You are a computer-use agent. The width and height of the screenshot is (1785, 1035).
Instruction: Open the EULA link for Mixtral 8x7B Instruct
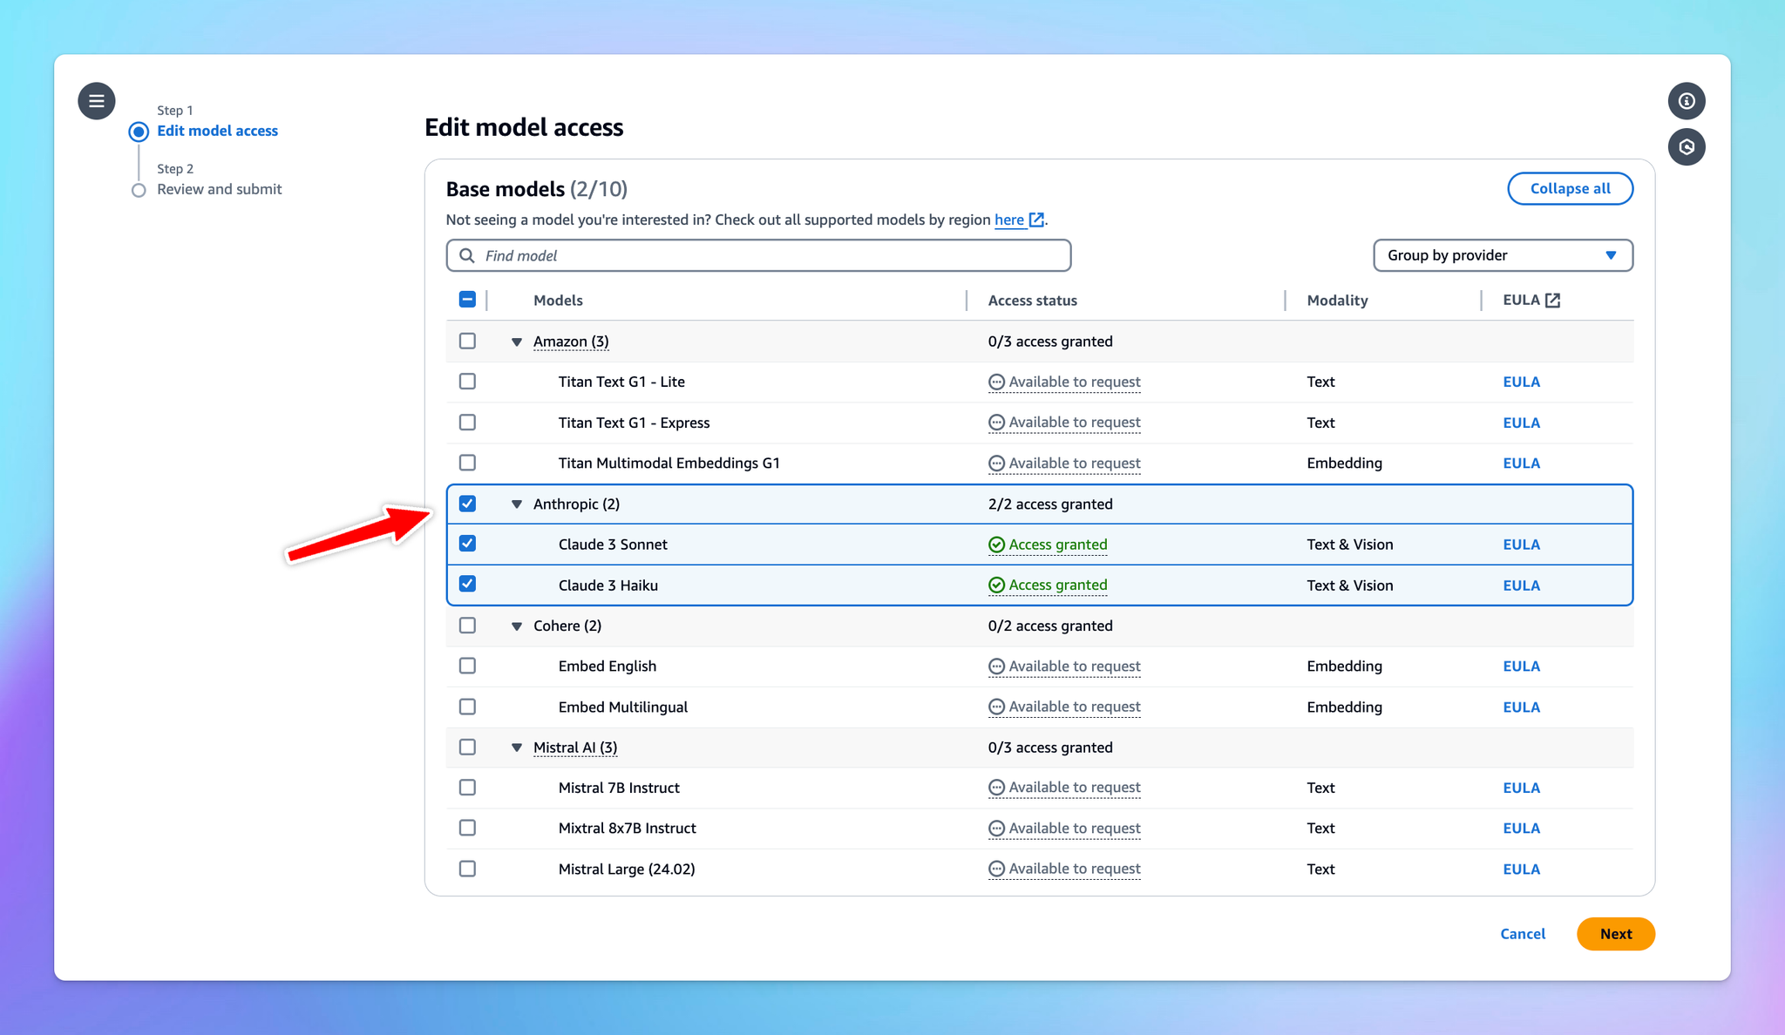coord(1521,829)
